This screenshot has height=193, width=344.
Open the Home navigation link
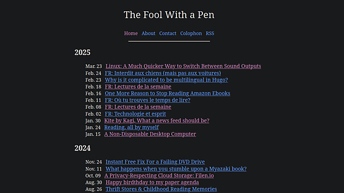coord(131,33)
